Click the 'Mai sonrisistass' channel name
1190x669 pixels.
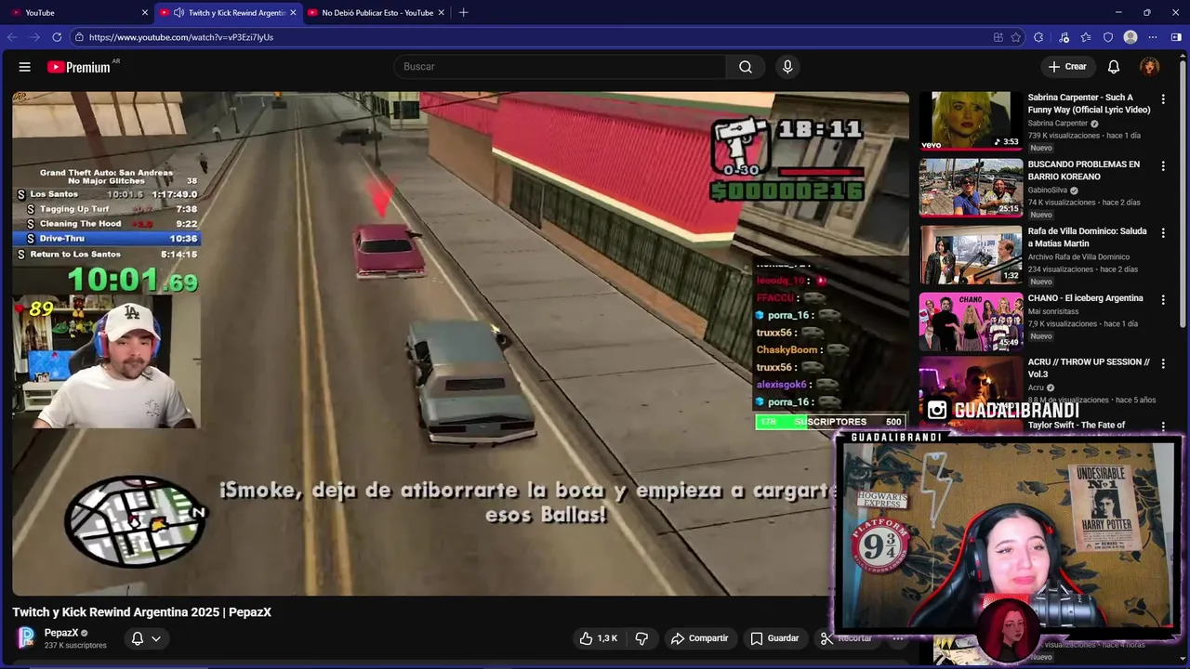[1053, 312]
